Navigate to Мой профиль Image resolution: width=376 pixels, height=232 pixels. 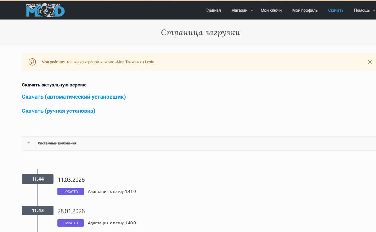pos(305,10)
